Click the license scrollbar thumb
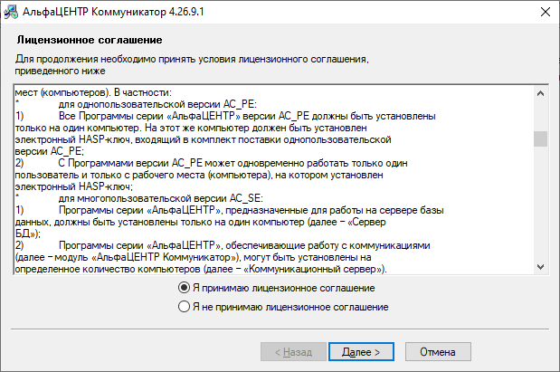This screenshot has width=560, height=372. tap(540, 138)
